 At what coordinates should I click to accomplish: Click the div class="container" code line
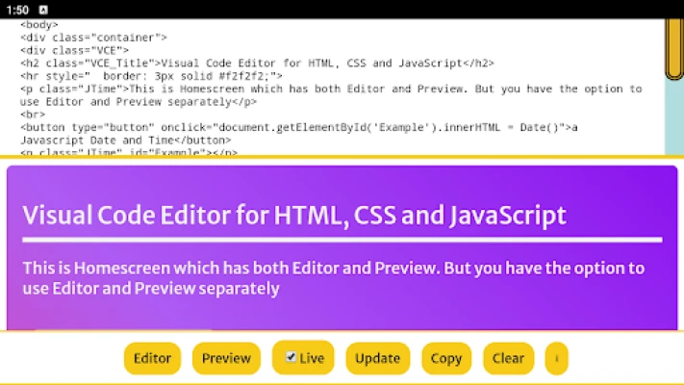87,38
